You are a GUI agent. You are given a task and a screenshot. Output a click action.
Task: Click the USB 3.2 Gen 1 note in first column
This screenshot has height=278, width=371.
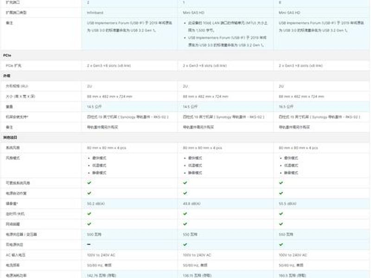[x=130, y=26]
